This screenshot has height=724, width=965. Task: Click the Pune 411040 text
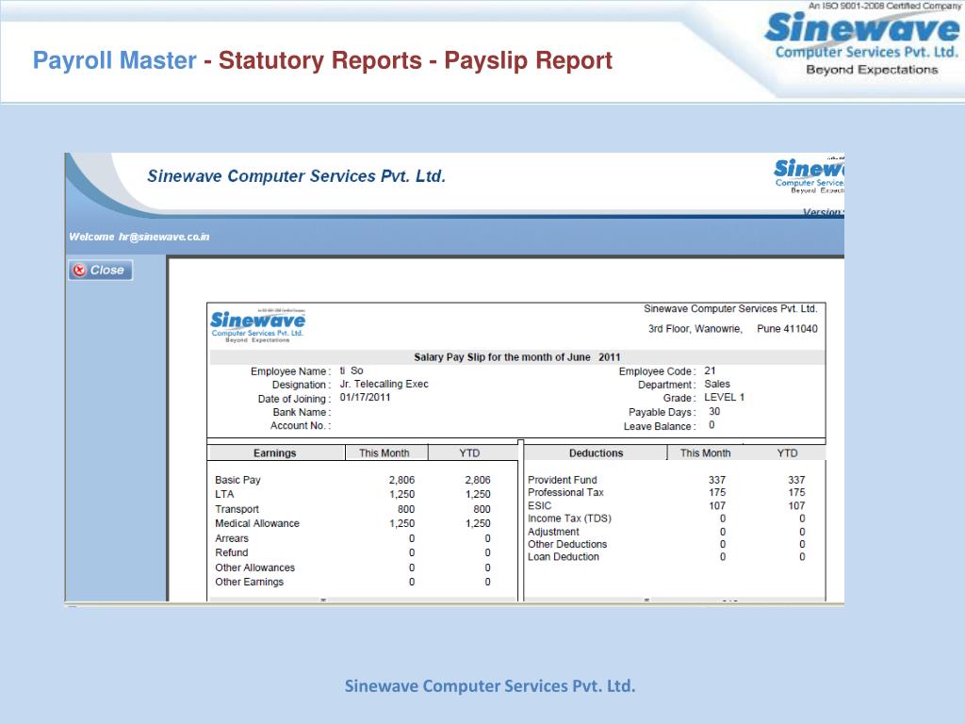(x=787, y=329)
